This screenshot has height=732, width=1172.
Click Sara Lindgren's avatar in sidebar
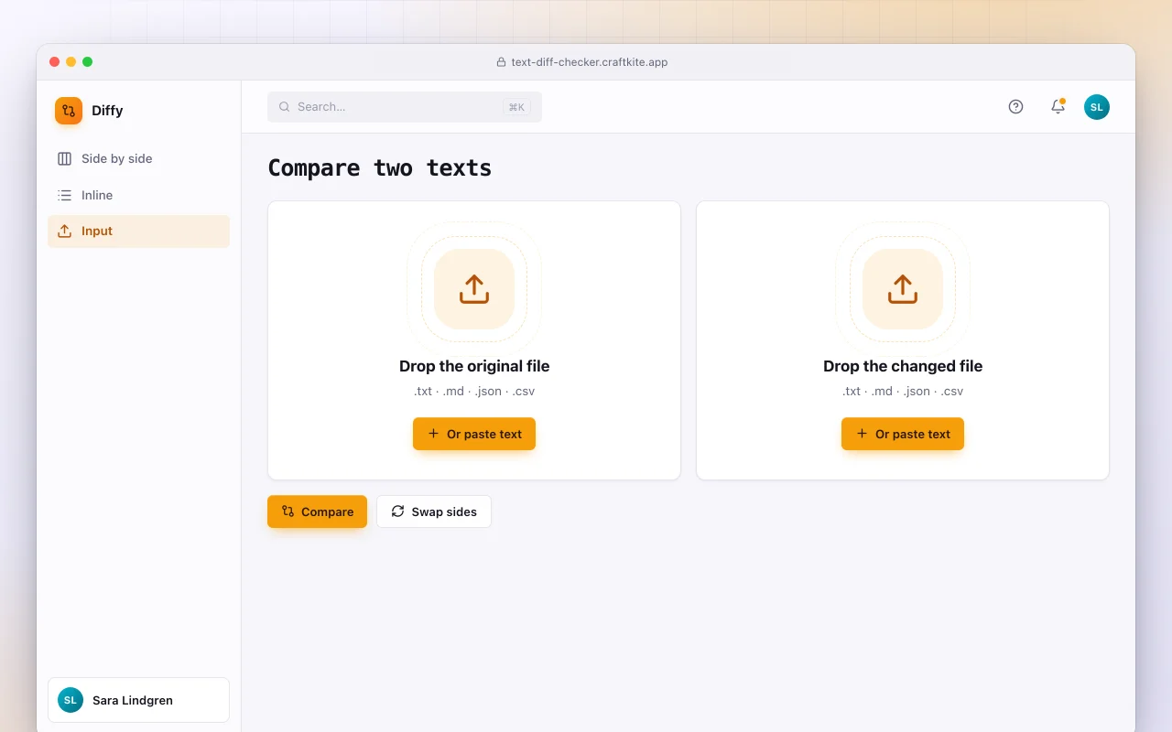pyautogui.click(x=71, y=700)
